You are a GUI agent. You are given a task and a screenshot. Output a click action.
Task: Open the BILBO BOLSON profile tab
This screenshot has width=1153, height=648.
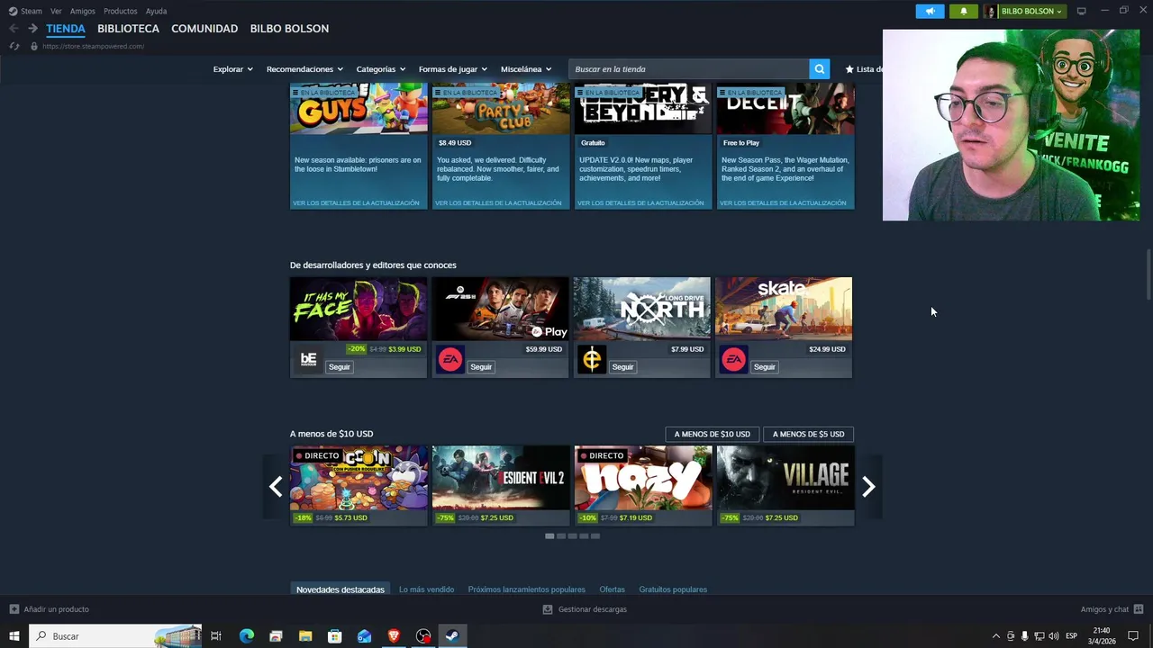(x=289, y=29)
